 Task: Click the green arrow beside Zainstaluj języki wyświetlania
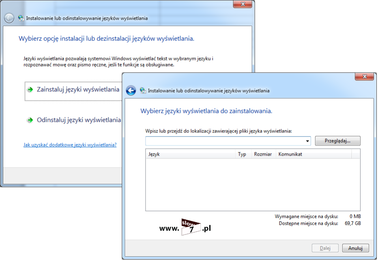tap(30, 89)
